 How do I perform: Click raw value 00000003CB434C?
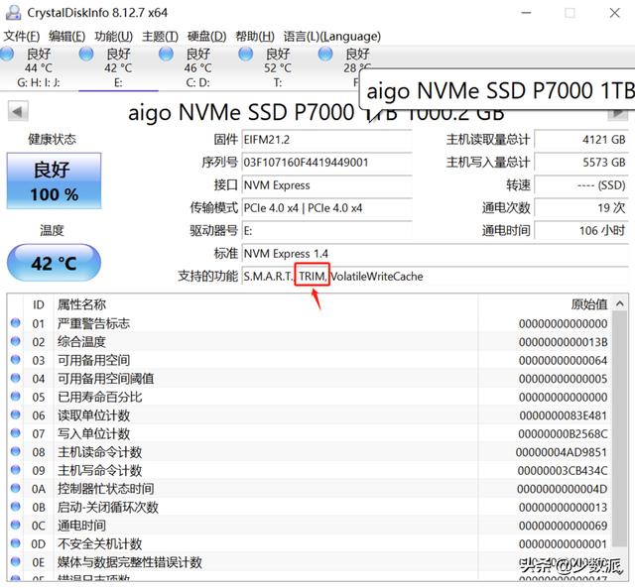pos(563,471)
